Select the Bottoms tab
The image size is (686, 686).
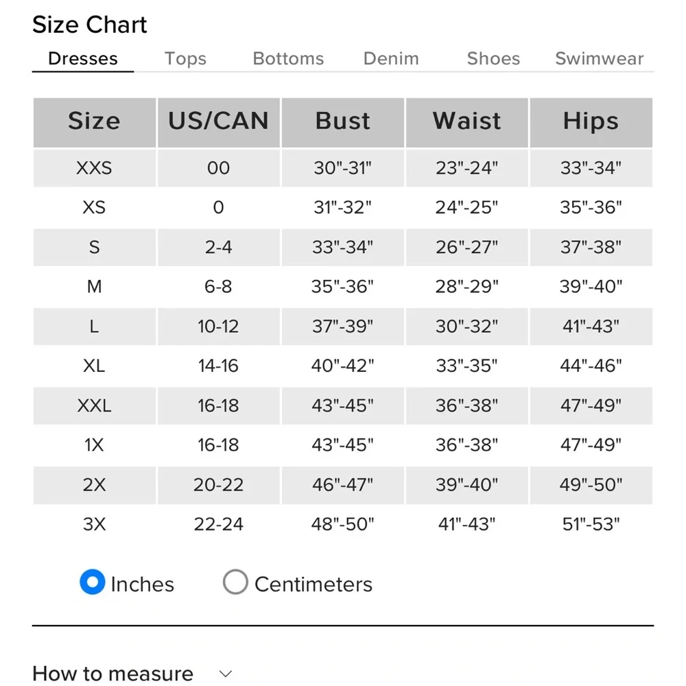[288, 59]
